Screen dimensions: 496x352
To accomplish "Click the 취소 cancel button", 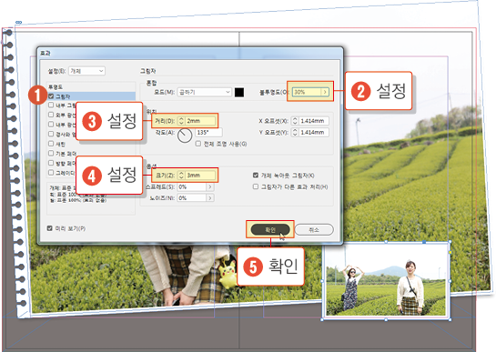I will coord(314,229).
